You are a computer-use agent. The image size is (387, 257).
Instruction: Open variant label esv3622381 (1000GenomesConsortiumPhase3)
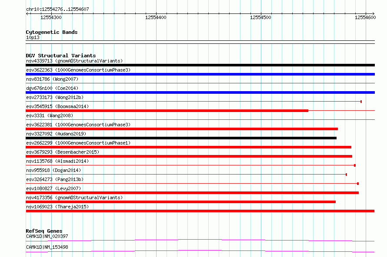click(x=78, y=125)
